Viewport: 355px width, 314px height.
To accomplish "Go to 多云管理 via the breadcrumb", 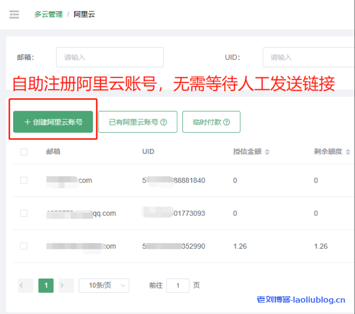I will (x=48, y=14).
